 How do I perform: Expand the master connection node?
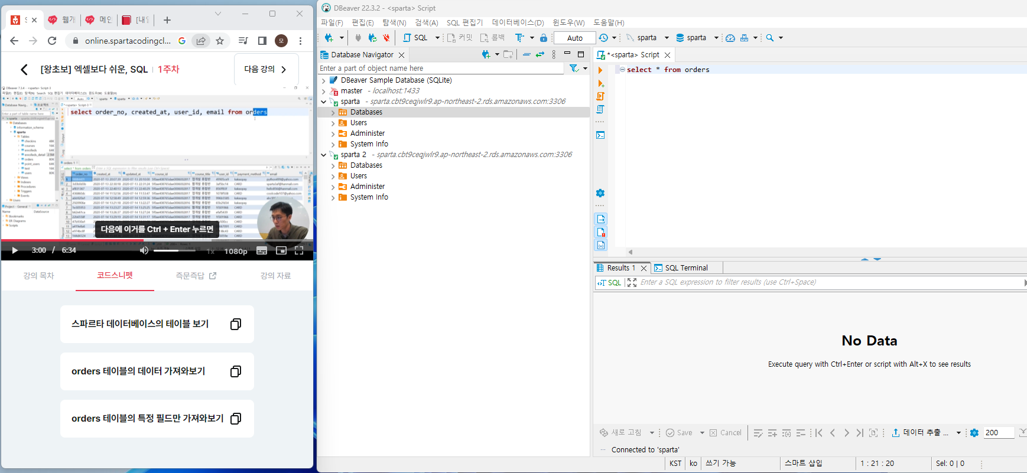323,91
